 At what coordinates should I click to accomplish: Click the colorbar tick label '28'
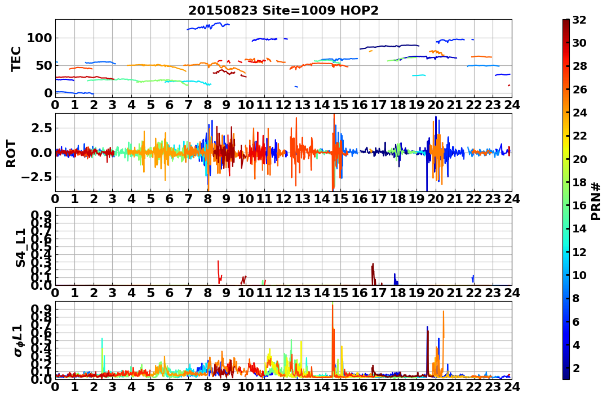579,66
